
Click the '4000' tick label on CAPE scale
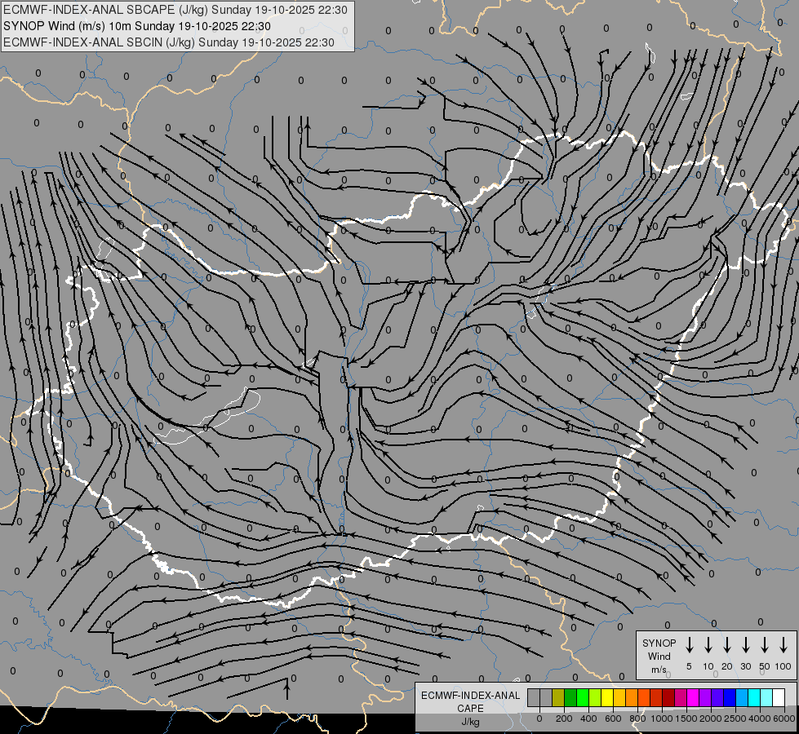pyautogui.click(x=760, y=719)
